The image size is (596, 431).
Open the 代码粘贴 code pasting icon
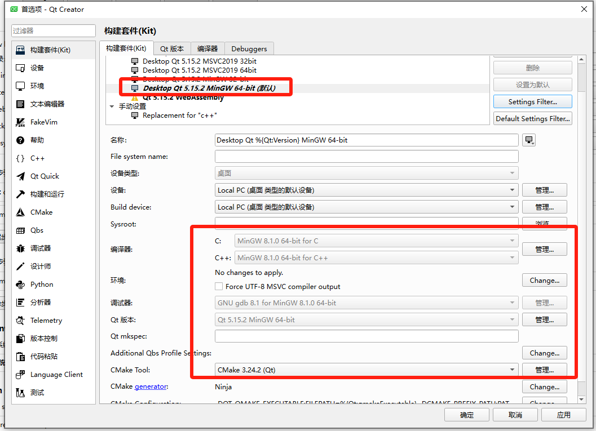point(20,357)
